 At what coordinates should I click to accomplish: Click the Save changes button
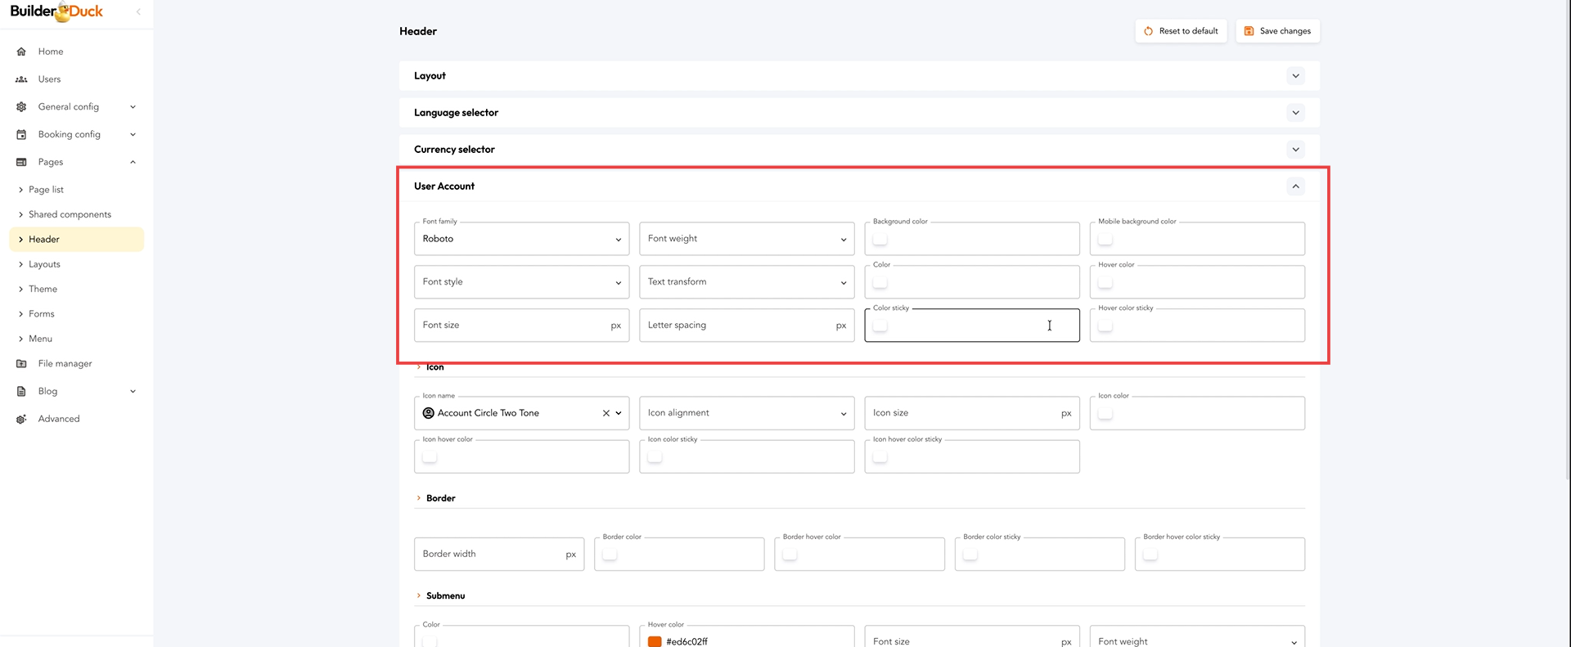point(1277,31)
